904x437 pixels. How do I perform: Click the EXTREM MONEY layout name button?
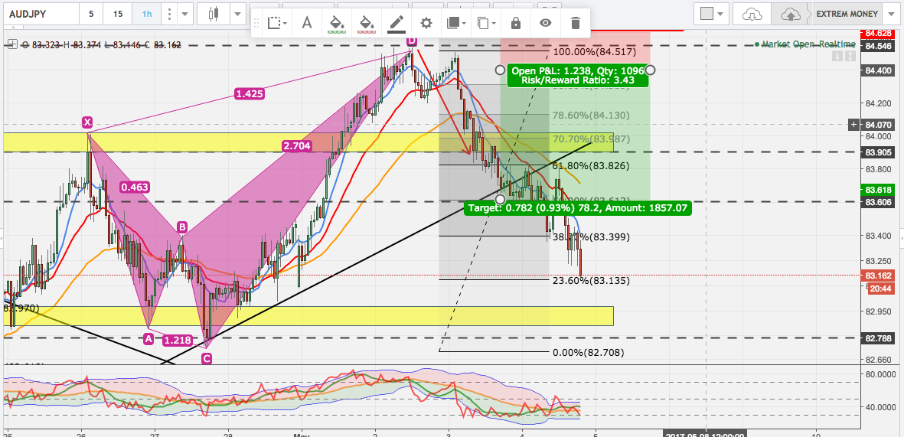coord(846,14)
